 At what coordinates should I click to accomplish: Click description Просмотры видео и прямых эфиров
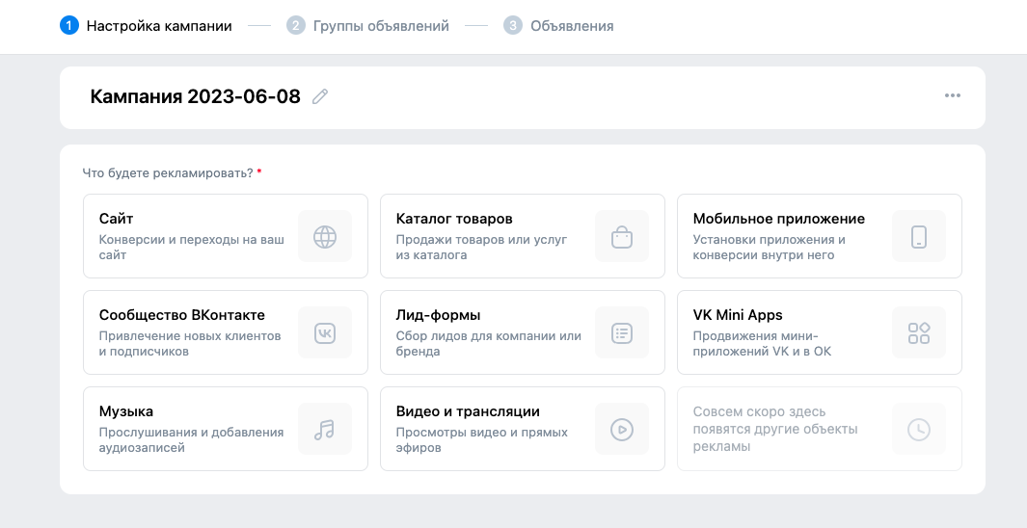[481, 440]
